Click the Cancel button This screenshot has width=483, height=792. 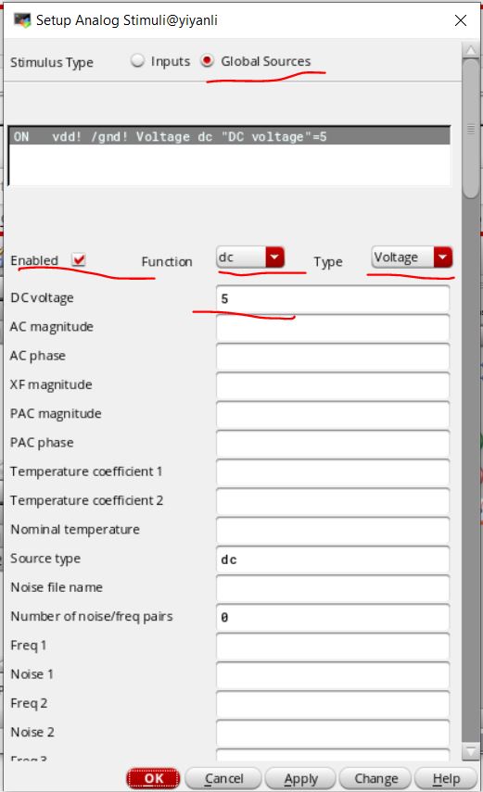tap(223, 778)
